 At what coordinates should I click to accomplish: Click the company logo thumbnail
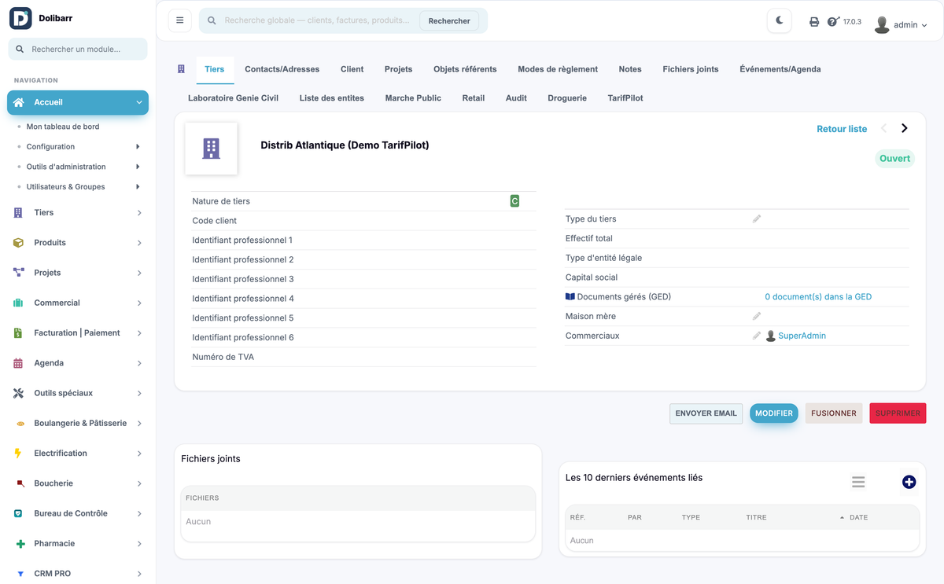211,149
